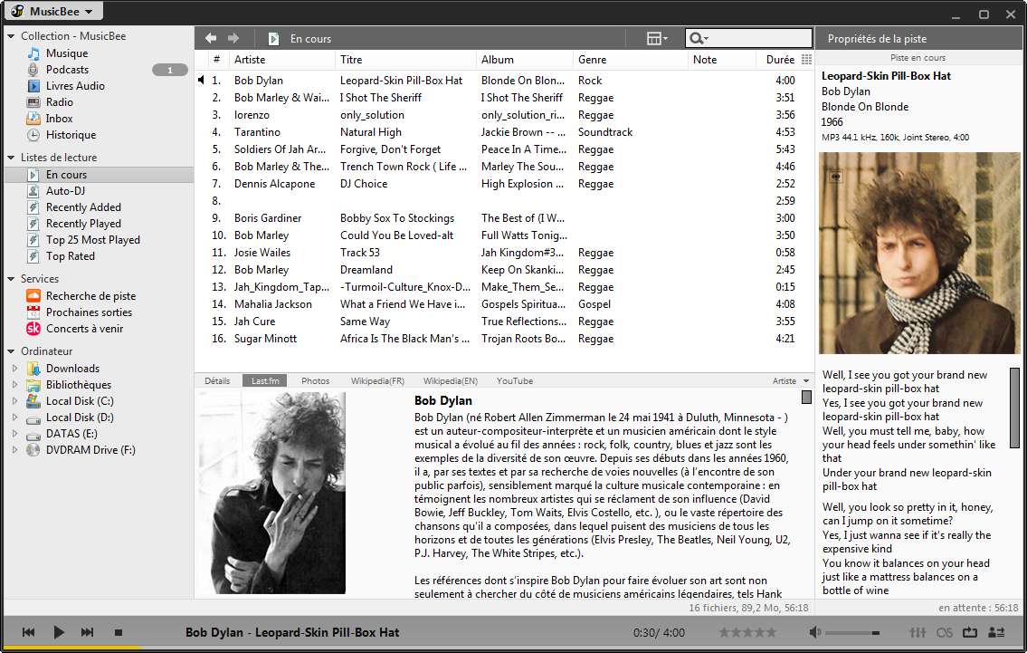1027x653 pixels.
Task: Expand the Local Disk (C:) node
Action: (x=15, y=401)
